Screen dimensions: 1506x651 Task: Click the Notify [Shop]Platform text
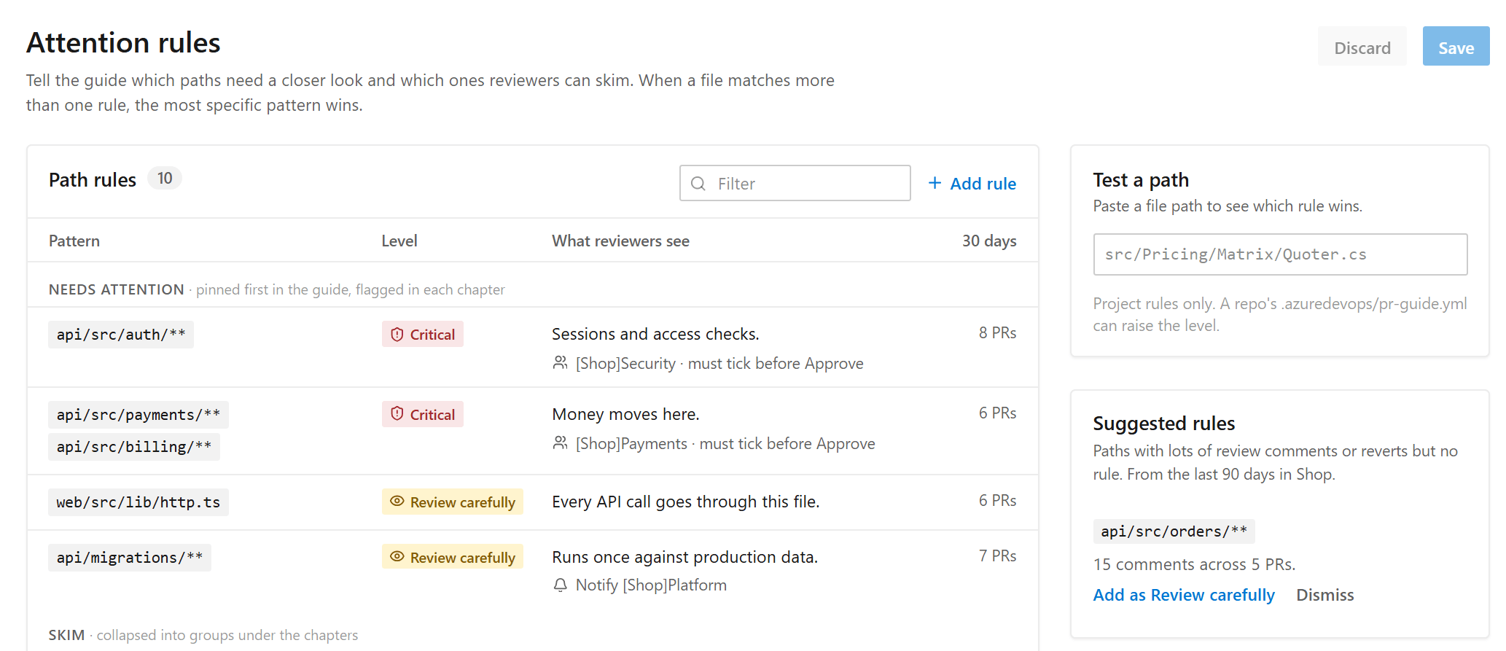651,585
